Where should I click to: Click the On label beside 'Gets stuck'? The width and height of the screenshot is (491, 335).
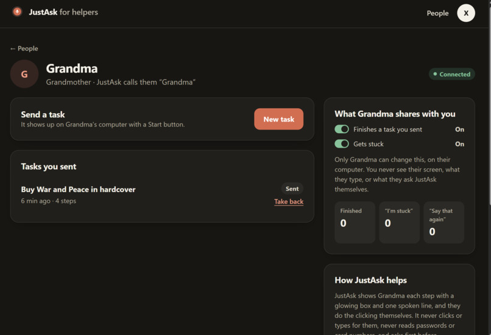point(459,144)
